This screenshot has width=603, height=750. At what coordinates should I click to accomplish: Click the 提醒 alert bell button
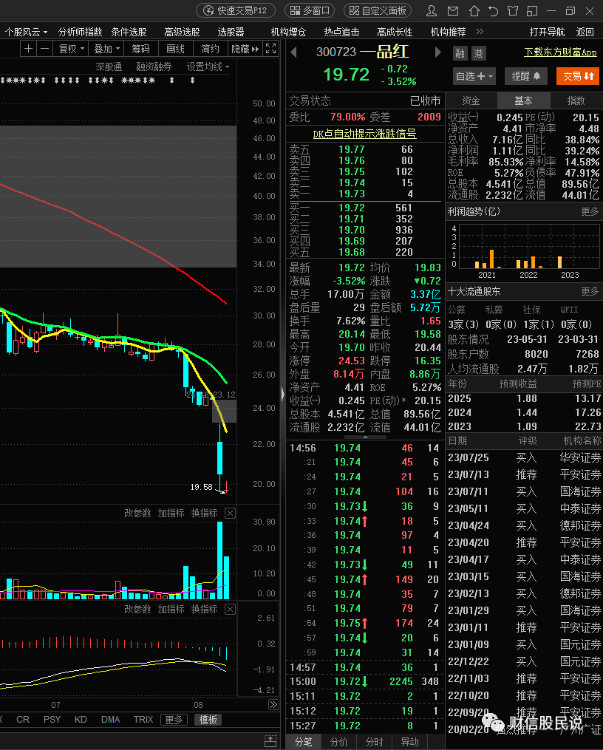(x=526, y=76)
